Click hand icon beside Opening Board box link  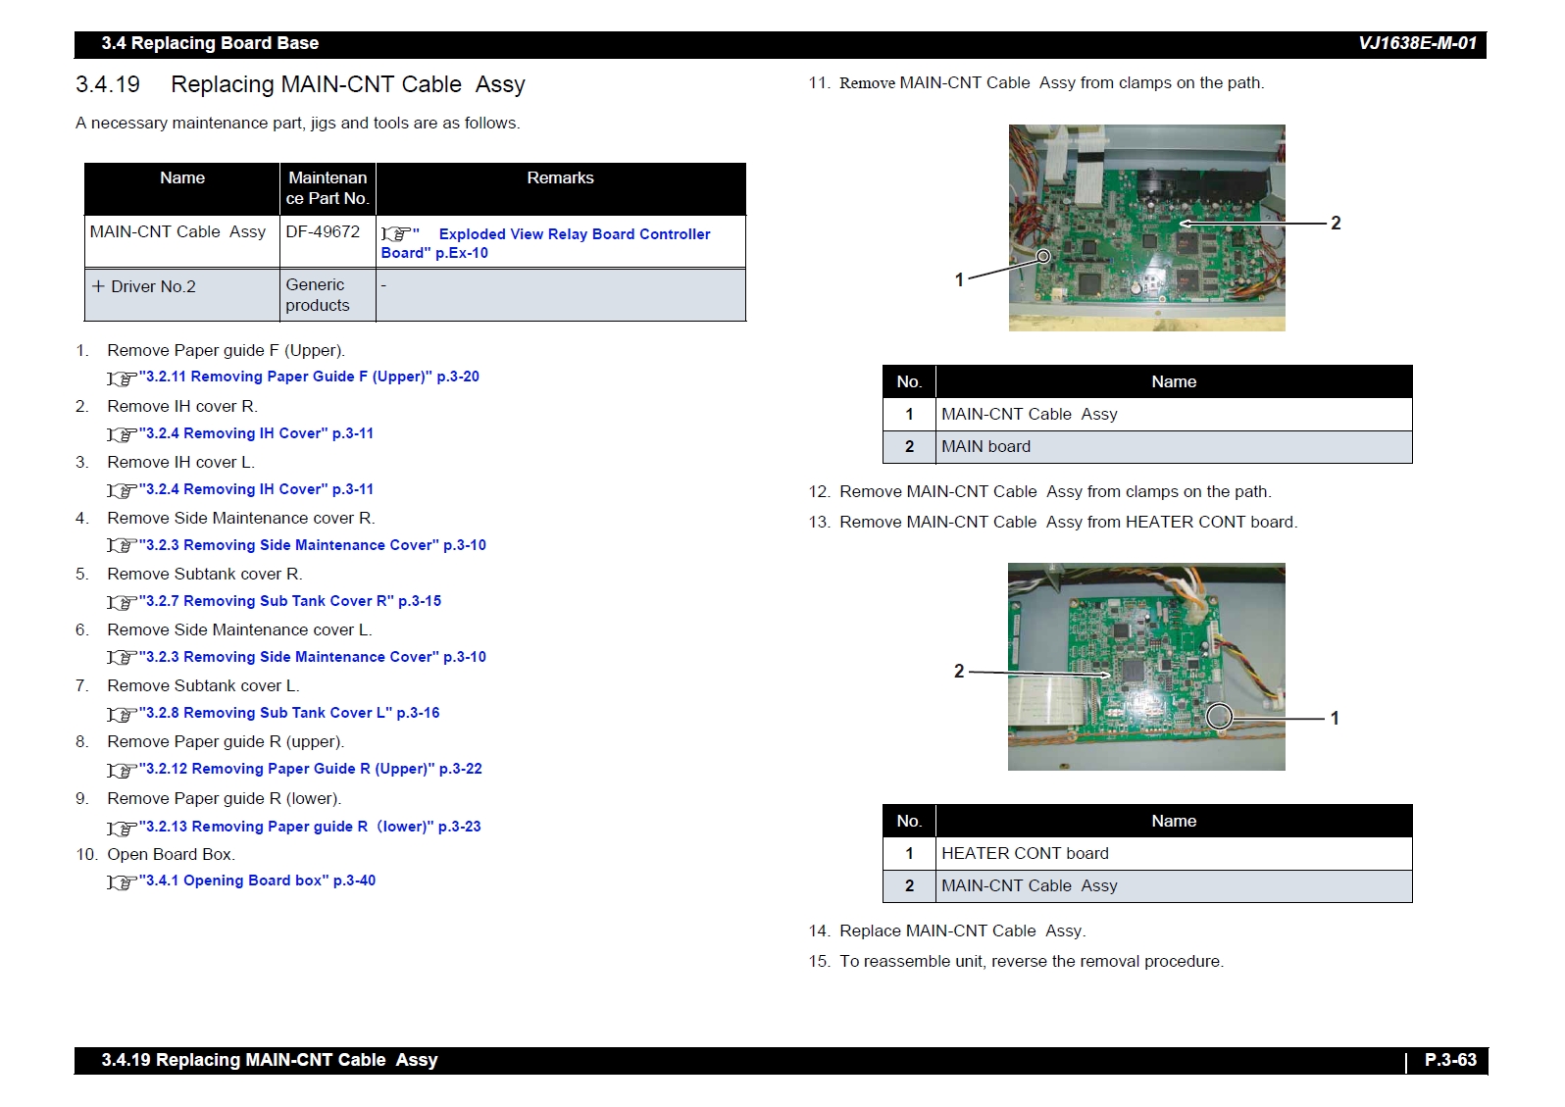pos(122,882)
